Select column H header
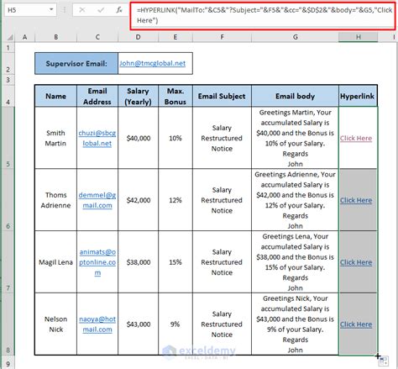 point(358,37)
